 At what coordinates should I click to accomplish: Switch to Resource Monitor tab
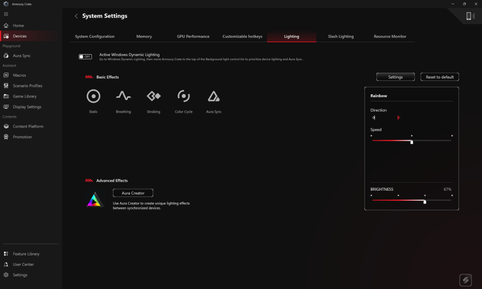[x=390, y=37]
